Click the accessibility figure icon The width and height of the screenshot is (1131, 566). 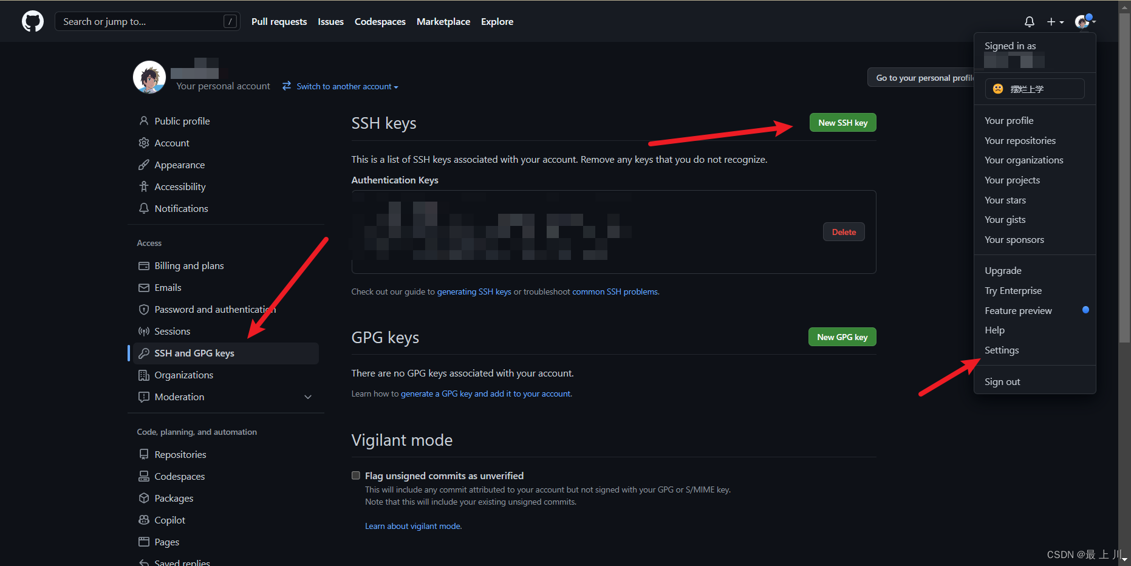144,186
